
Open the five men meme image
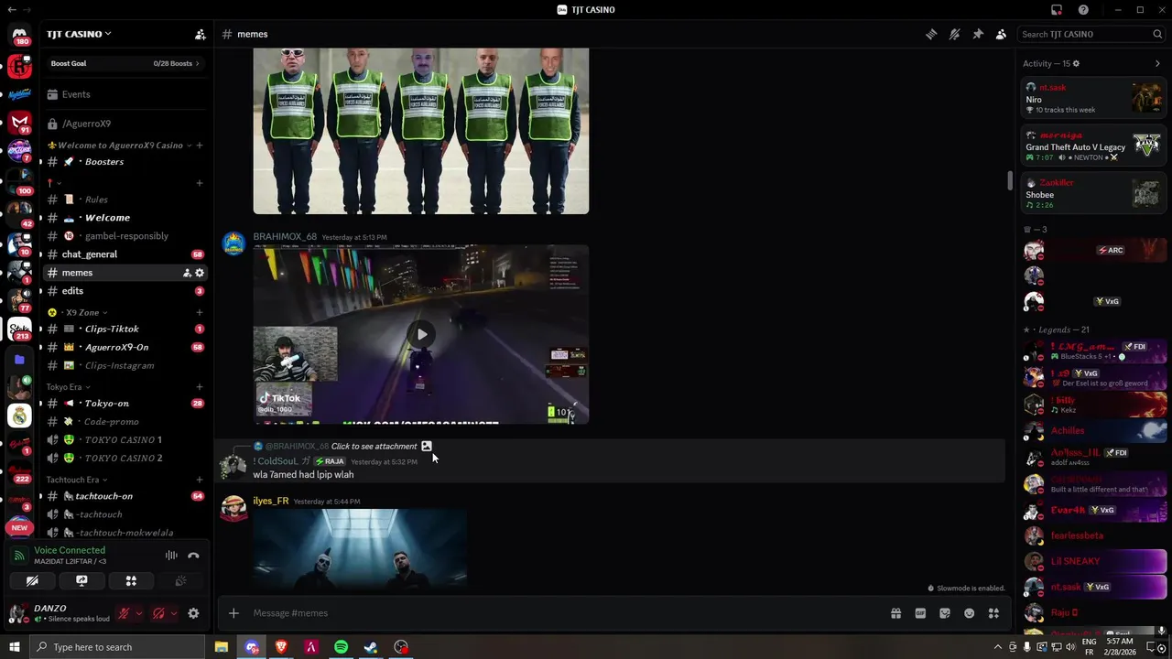coord(421,131)
